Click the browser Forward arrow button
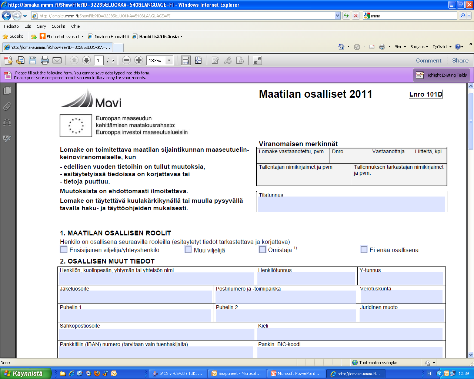 coord(17,16)
